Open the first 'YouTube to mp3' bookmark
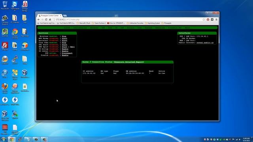 [x=46, y=23]
